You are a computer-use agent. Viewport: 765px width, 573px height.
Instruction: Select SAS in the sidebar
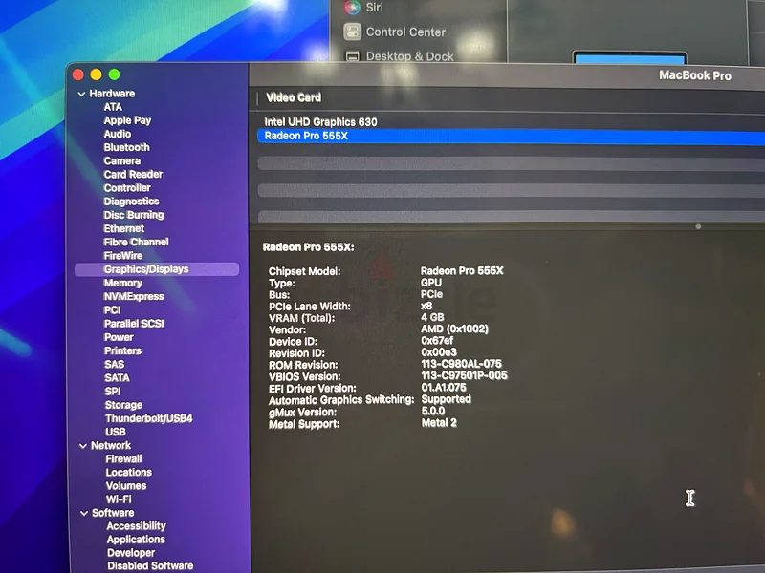[x=114, y=365]
